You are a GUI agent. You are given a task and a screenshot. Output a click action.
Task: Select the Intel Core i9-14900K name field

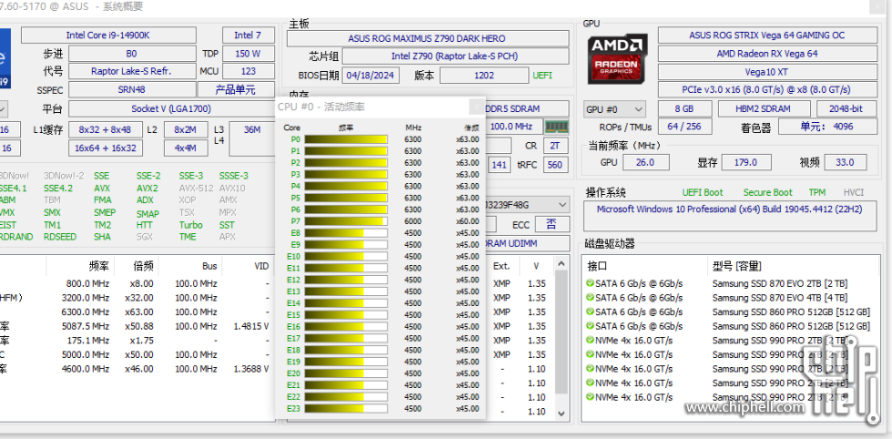(108, 36)
